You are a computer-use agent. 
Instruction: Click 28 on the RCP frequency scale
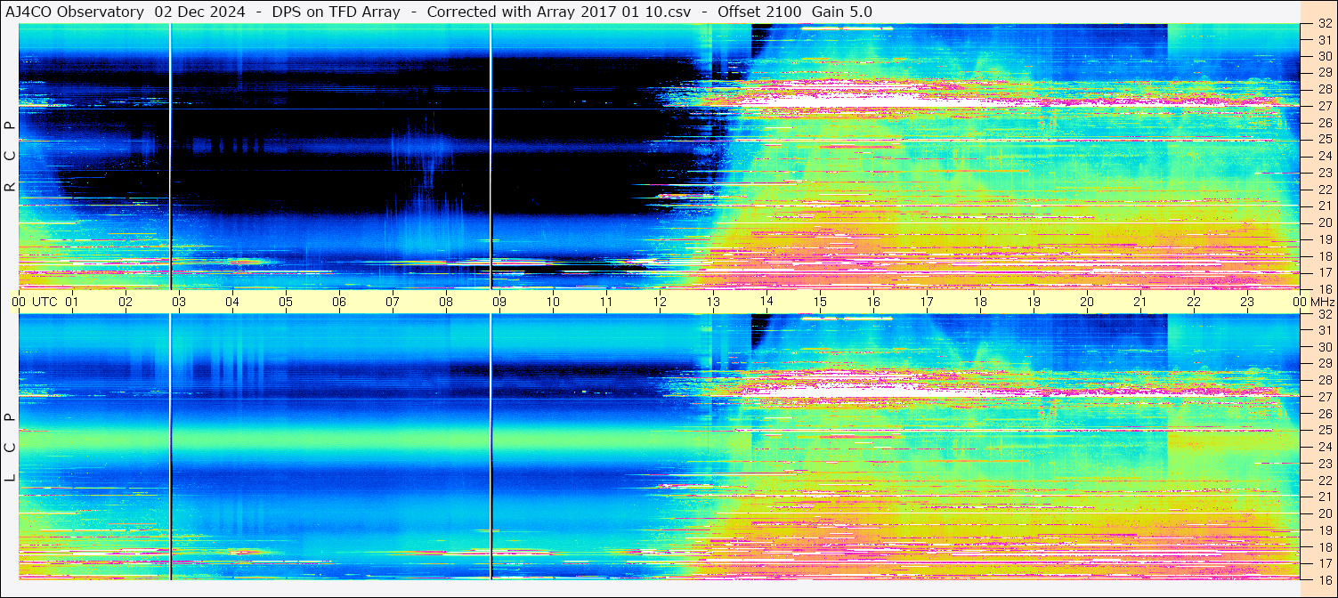1325,89
